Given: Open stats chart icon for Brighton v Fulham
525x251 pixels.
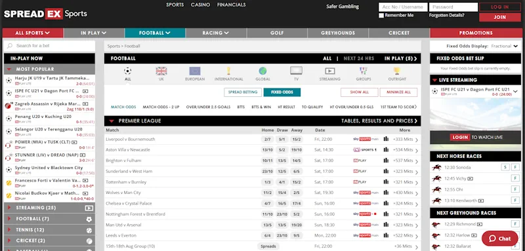Looking at the screenshot, I should click(x=386, y=161).
